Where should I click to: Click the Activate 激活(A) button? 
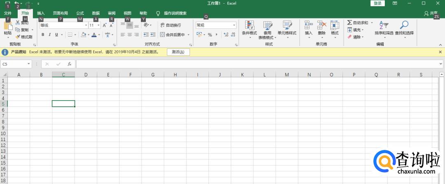[x=178, y=52]
